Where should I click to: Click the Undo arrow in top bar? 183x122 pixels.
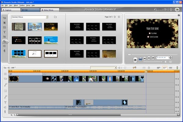coord(155,9)
